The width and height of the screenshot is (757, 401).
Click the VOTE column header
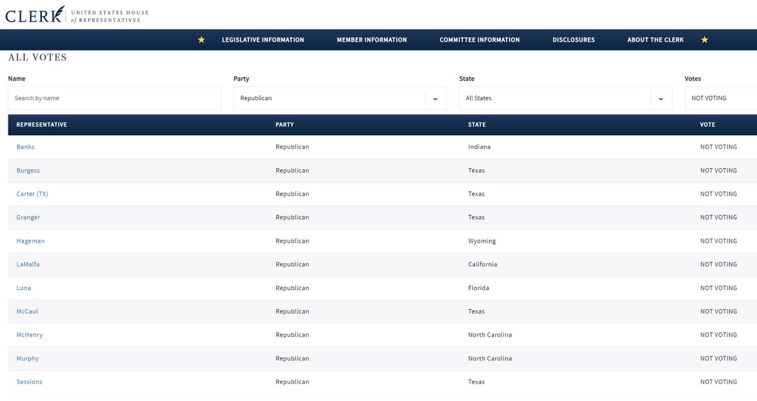[708, 125]
